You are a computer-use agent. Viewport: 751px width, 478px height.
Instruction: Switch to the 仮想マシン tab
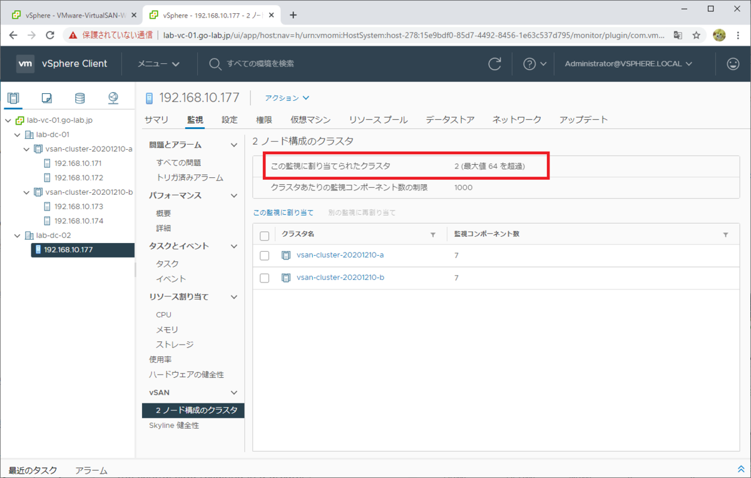310,120
